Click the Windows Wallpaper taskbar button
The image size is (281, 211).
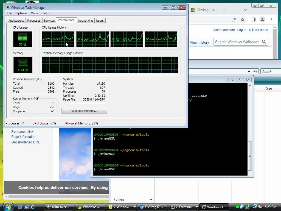click(x=90, y=207)
